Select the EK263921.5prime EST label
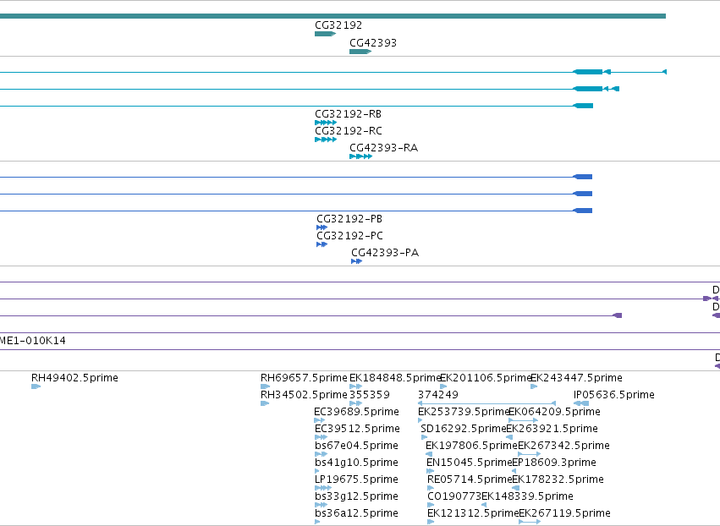The image size is (720, 526). coord(552,429)
